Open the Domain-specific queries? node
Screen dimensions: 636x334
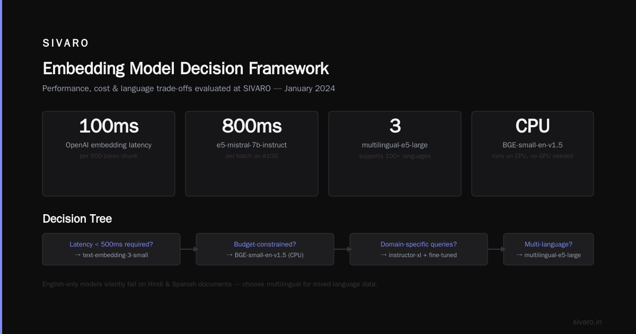tap(419, 249)
